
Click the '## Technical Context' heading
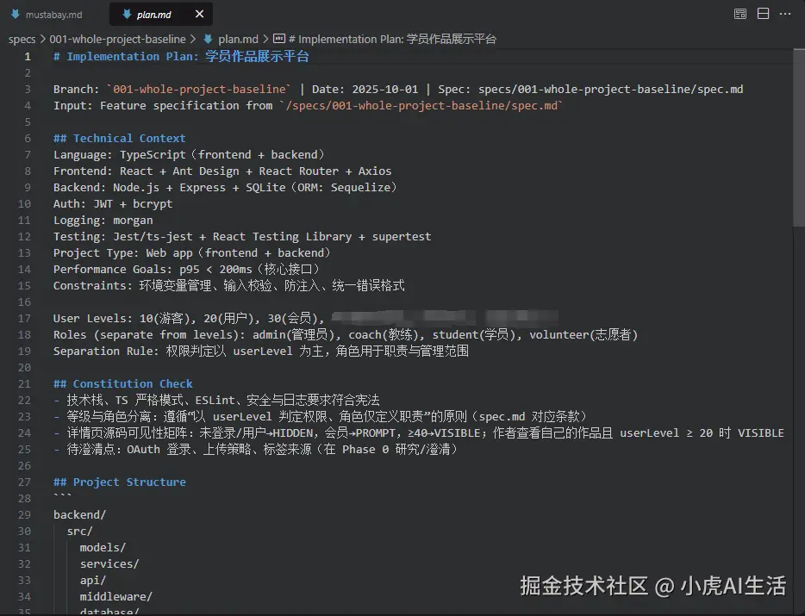pyautogui.click(x=120, y=139)
